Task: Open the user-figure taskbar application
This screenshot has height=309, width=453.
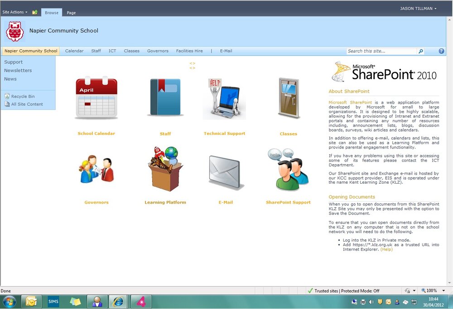Action: coord(97,302)
